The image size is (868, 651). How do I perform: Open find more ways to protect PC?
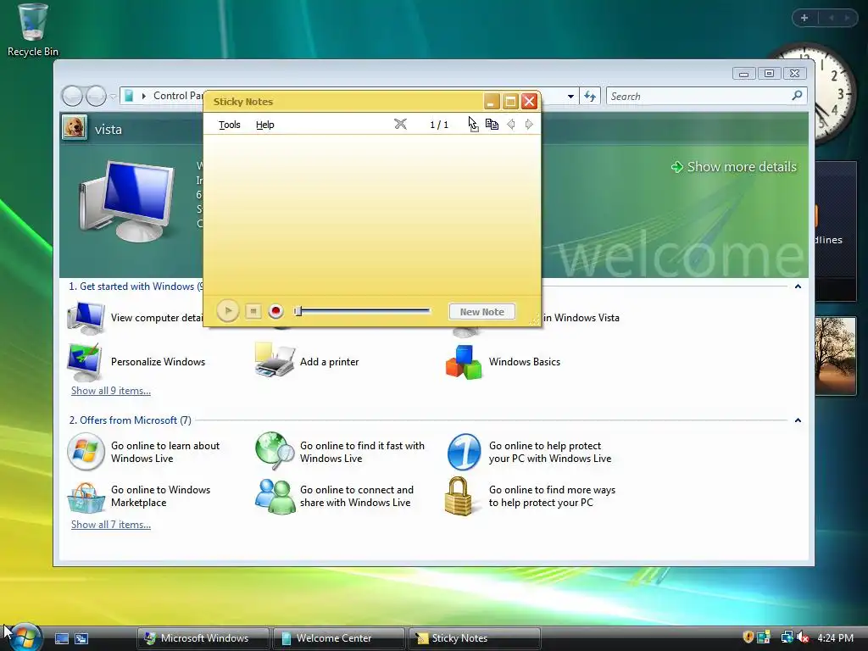531,496
